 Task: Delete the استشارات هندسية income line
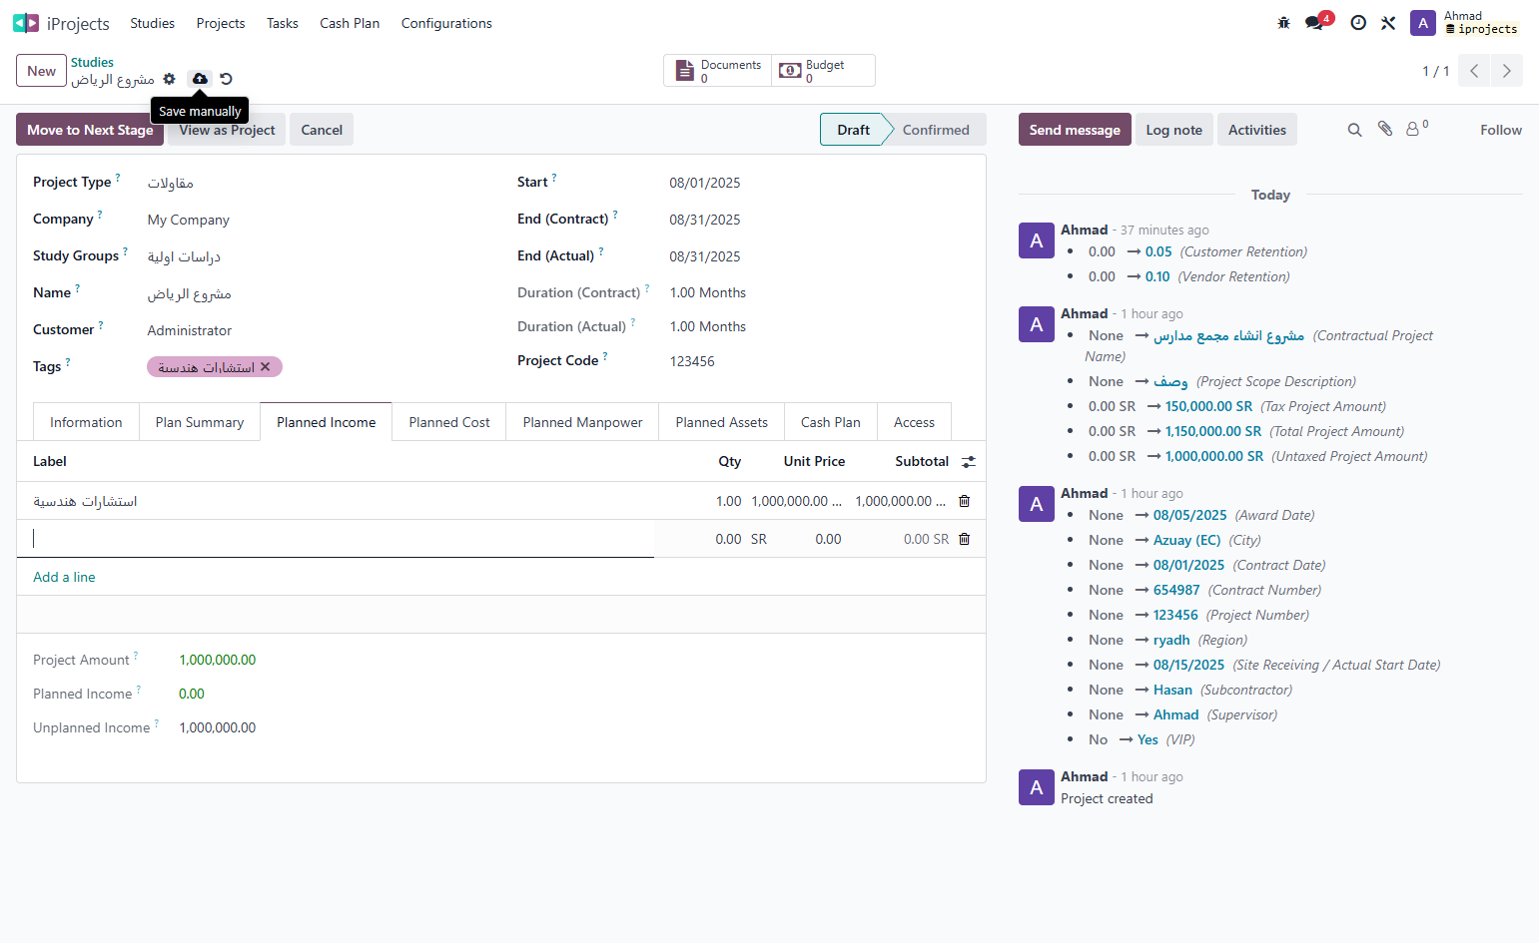(965, 501)
